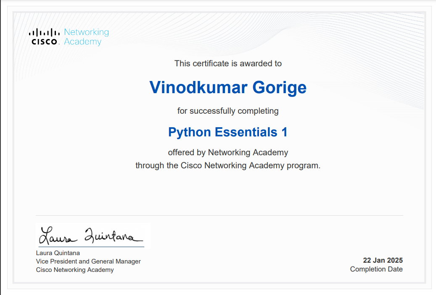Click the CISCO wordmark under the bars
The height and width of the screenshot is (295, 436).
click(44, 42)
